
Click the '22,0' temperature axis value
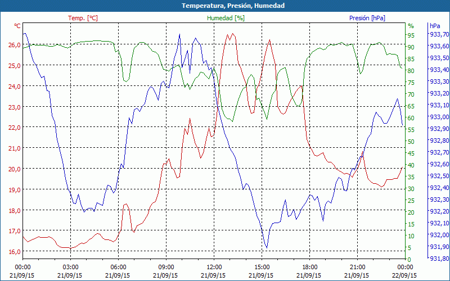coord(15,128)
